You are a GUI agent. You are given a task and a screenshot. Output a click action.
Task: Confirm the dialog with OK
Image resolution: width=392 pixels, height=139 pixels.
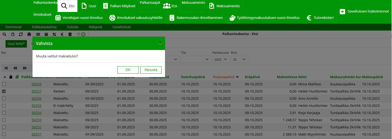128,70
